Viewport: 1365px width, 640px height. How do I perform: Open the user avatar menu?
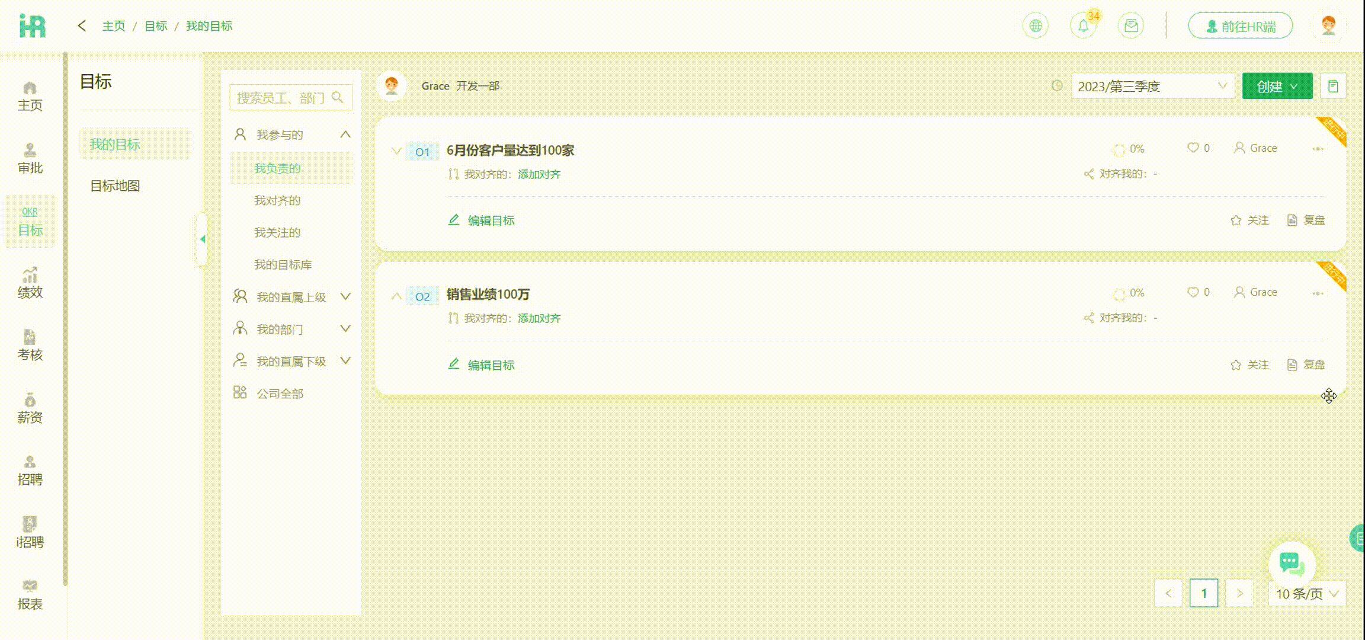(1329, 26)
